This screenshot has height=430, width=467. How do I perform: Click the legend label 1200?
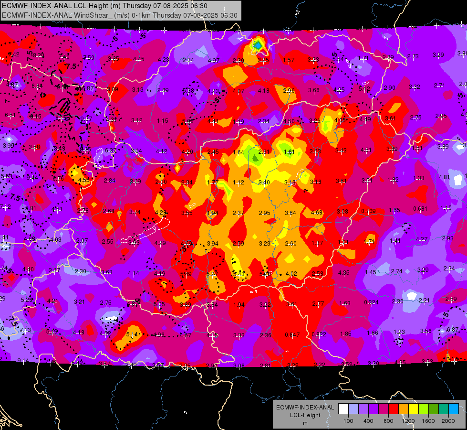click(x=408, y=421)
